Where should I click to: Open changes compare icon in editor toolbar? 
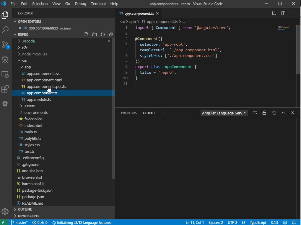click(274, 13)
